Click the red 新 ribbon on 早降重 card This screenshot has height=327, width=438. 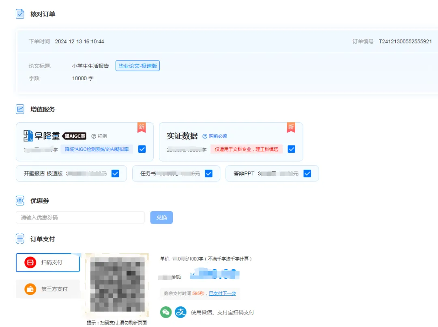pyautogui.click(x=142, y=128)
